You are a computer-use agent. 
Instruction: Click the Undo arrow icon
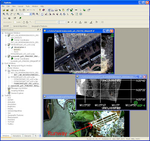28,10
